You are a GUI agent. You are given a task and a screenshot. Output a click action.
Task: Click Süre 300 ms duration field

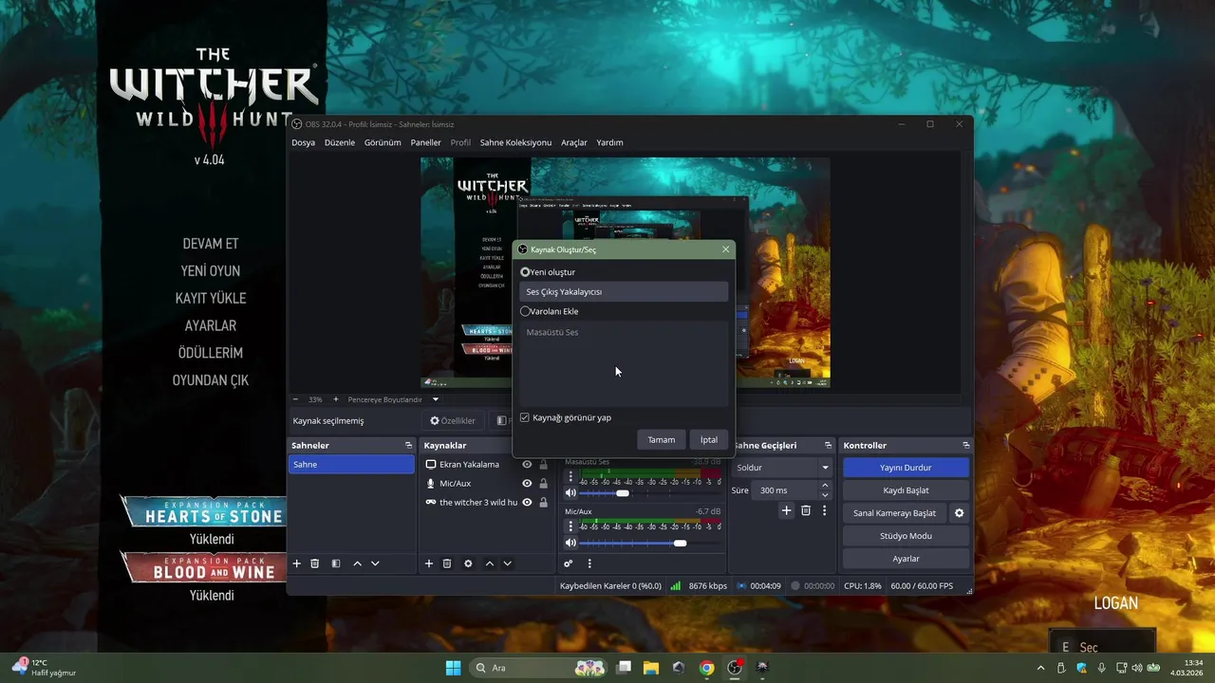click(783, 490)
